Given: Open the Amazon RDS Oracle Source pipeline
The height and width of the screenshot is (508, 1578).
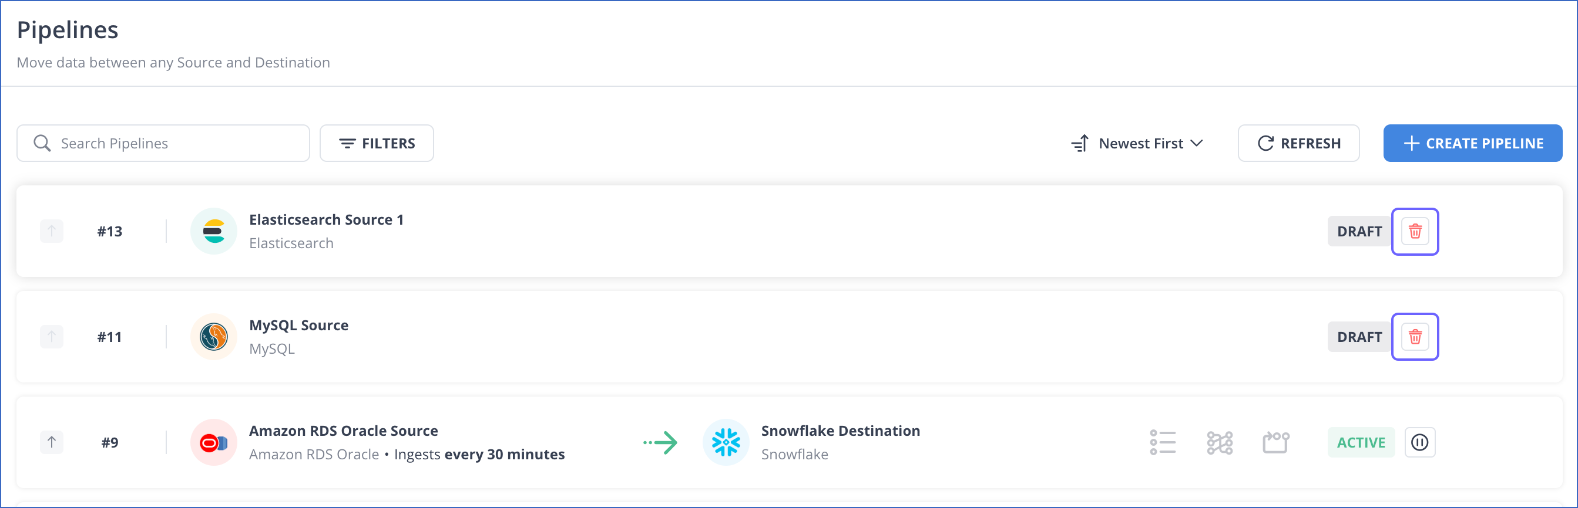Looking at the screenshot, I should coord(343,431).
